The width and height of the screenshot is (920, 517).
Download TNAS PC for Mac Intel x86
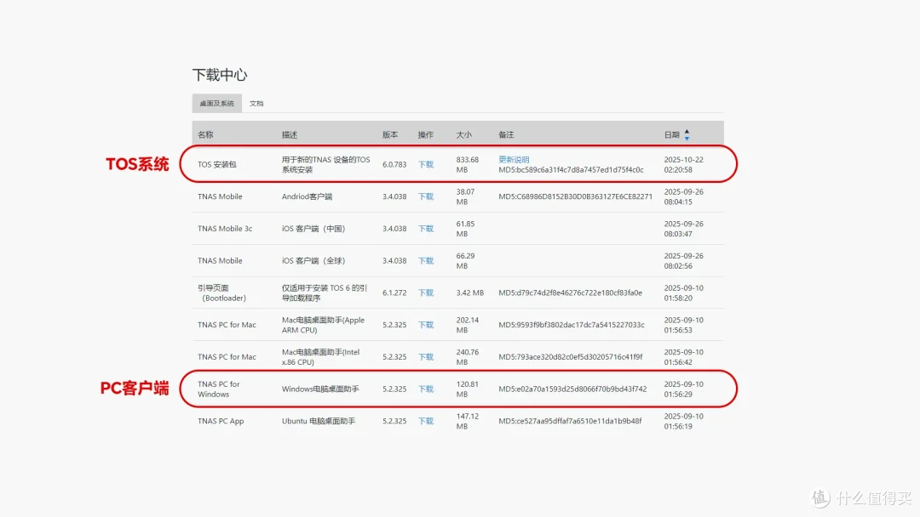[425, 357]
